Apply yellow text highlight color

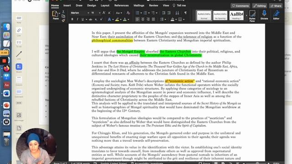coord(117,19)
